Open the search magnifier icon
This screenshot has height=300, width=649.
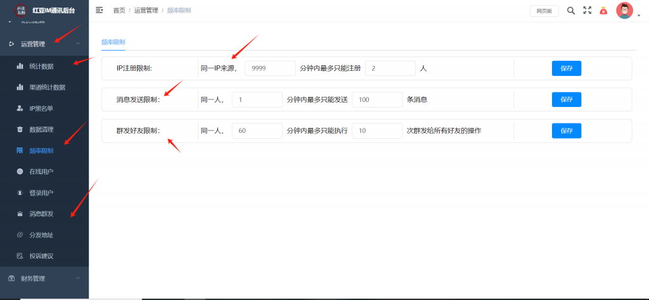coord(571,11)
